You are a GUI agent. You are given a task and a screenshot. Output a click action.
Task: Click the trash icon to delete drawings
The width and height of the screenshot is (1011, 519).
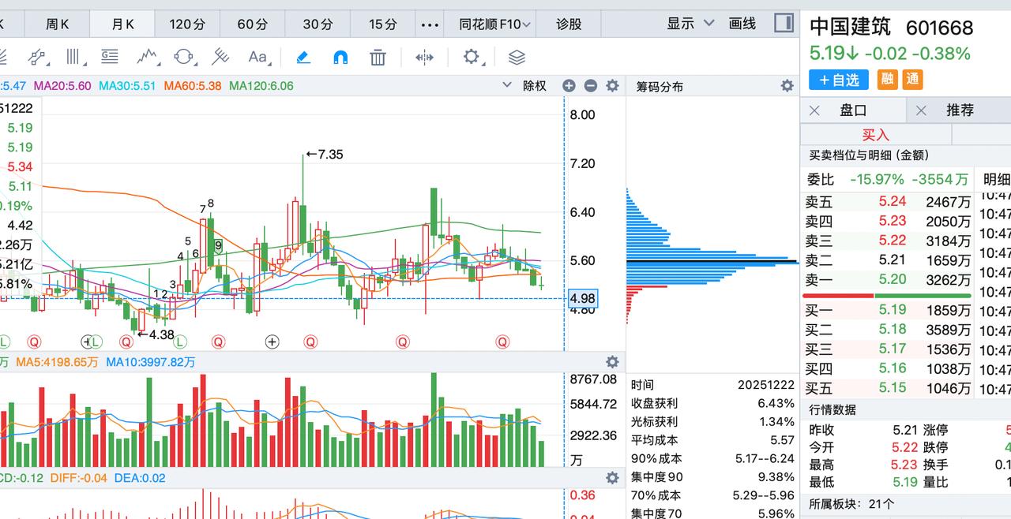(x=378, y=56)
